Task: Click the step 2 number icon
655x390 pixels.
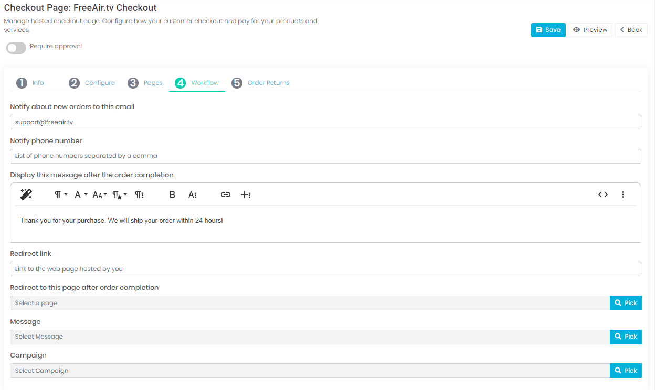Action: click(x=75, y=83)
